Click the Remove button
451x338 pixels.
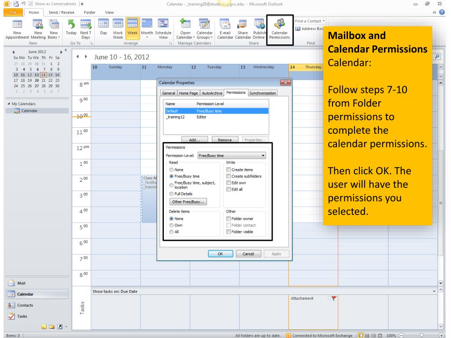225,140
